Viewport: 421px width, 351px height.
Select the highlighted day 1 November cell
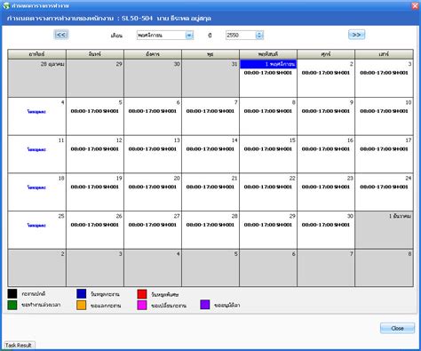tap(268, 78)
